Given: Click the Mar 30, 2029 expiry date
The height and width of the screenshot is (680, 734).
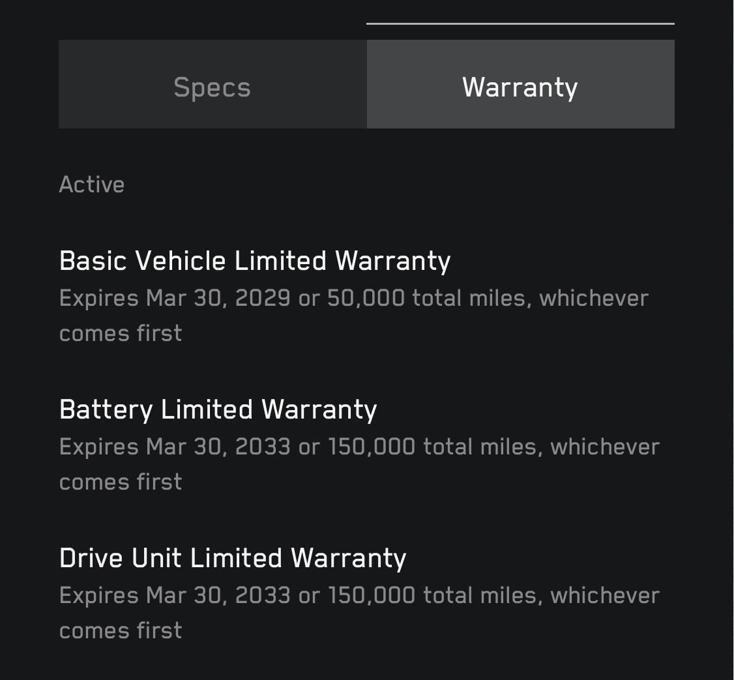Looking at the screenshot, I should click(x=218, y=299).
